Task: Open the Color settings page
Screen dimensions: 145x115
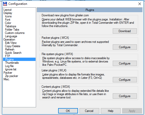Action: (8, 23)
